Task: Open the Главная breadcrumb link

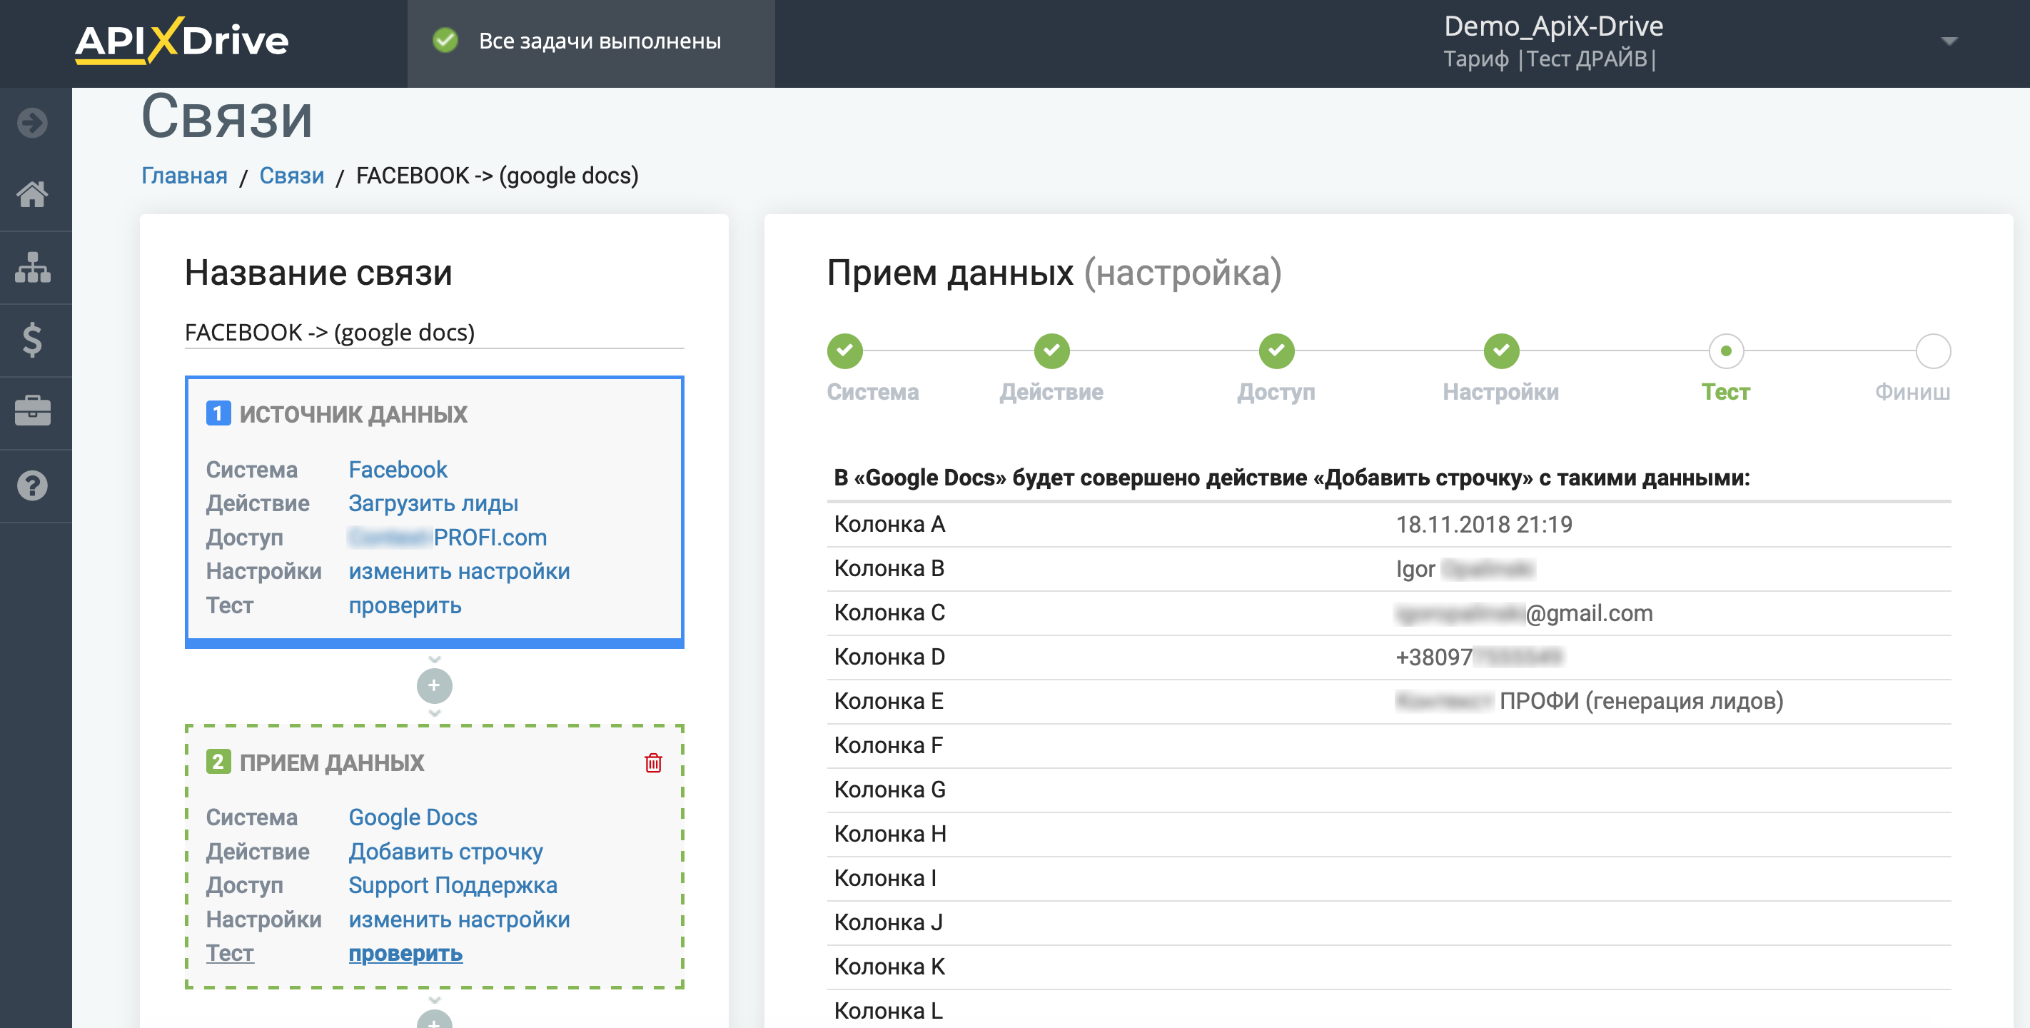Action: click(184, 176)
